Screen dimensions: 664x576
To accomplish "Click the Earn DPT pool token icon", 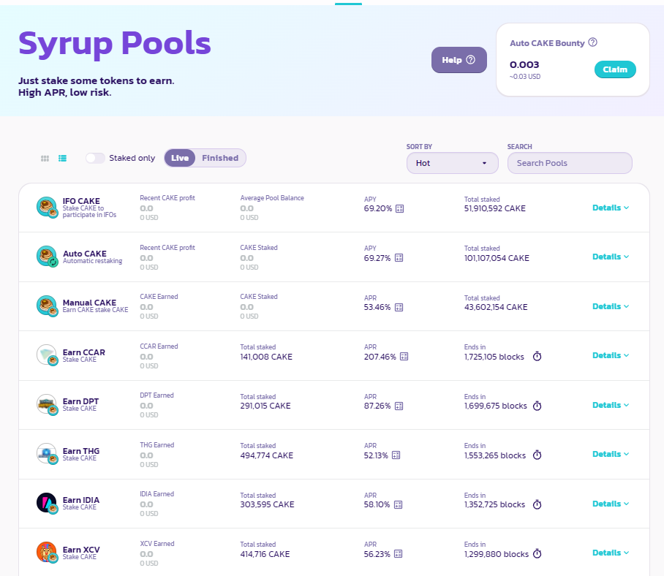I will click(47, 405).
